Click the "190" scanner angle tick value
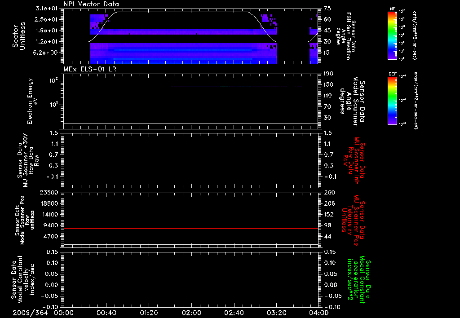The image size is (460, 318). [329, 74]
